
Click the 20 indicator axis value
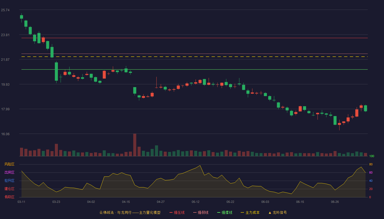[371, 189]
